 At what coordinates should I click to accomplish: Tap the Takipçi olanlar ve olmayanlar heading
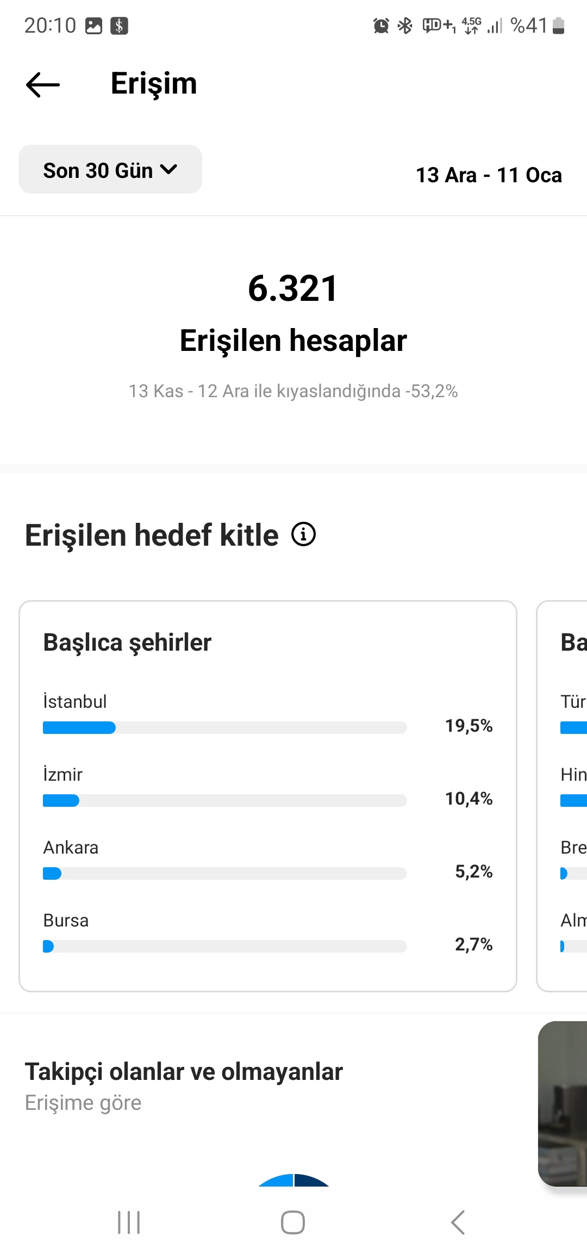point(184,1072)
